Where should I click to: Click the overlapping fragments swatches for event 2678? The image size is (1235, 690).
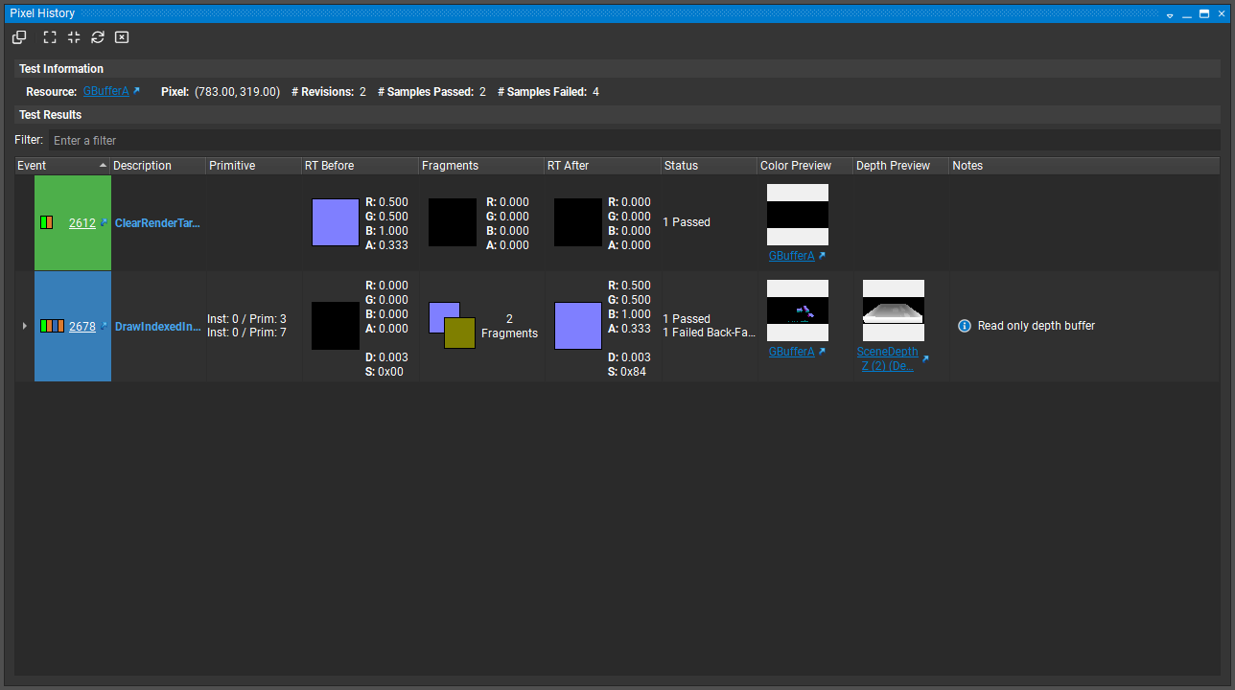coord(452,325)
